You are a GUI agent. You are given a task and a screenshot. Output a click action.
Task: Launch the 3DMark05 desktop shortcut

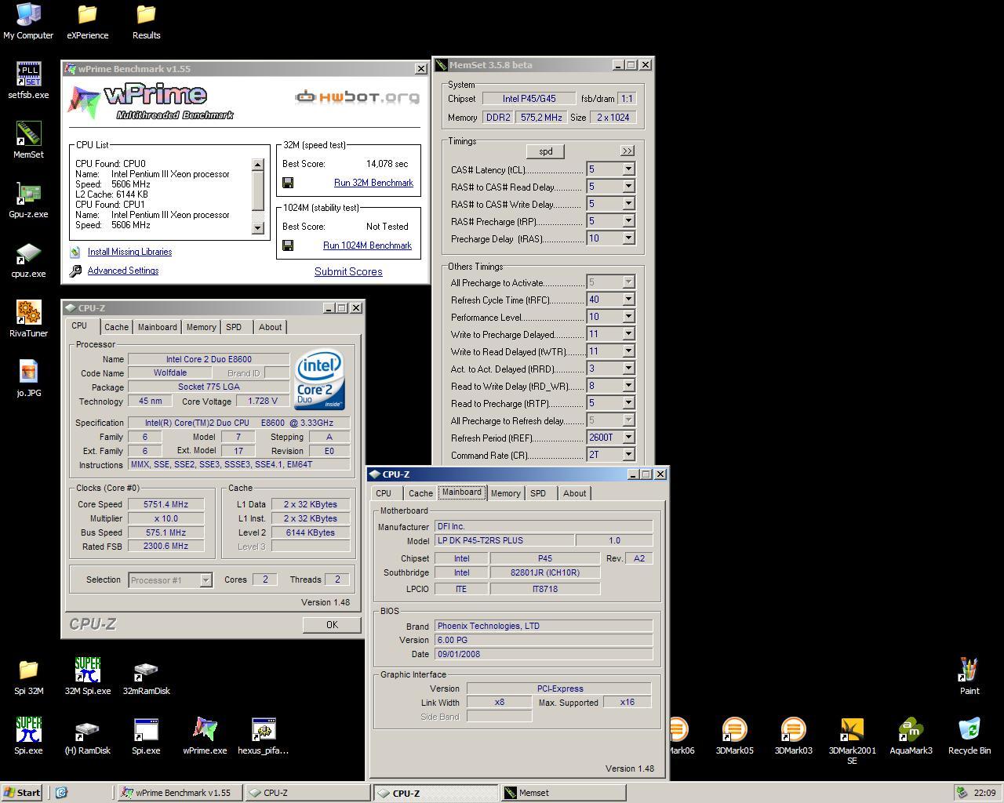click(x=734, y=736)
